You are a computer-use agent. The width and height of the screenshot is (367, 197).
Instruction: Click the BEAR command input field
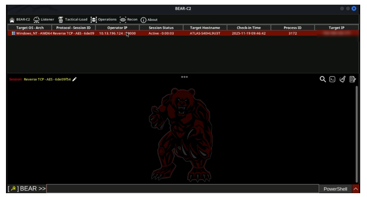(183, 188)
